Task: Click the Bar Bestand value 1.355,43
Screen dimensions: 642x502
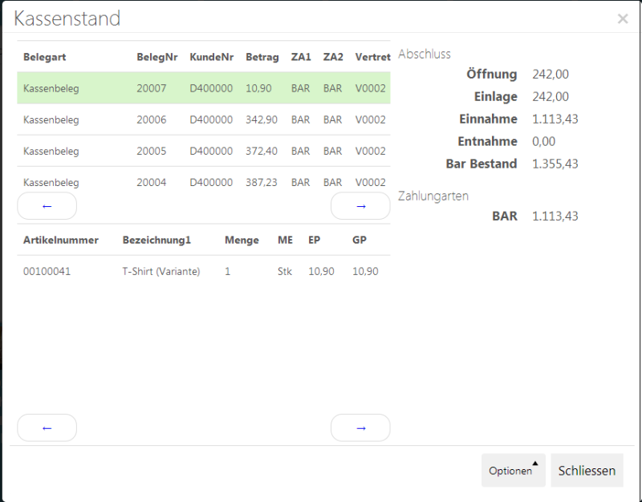Action: tap(555, 164)
